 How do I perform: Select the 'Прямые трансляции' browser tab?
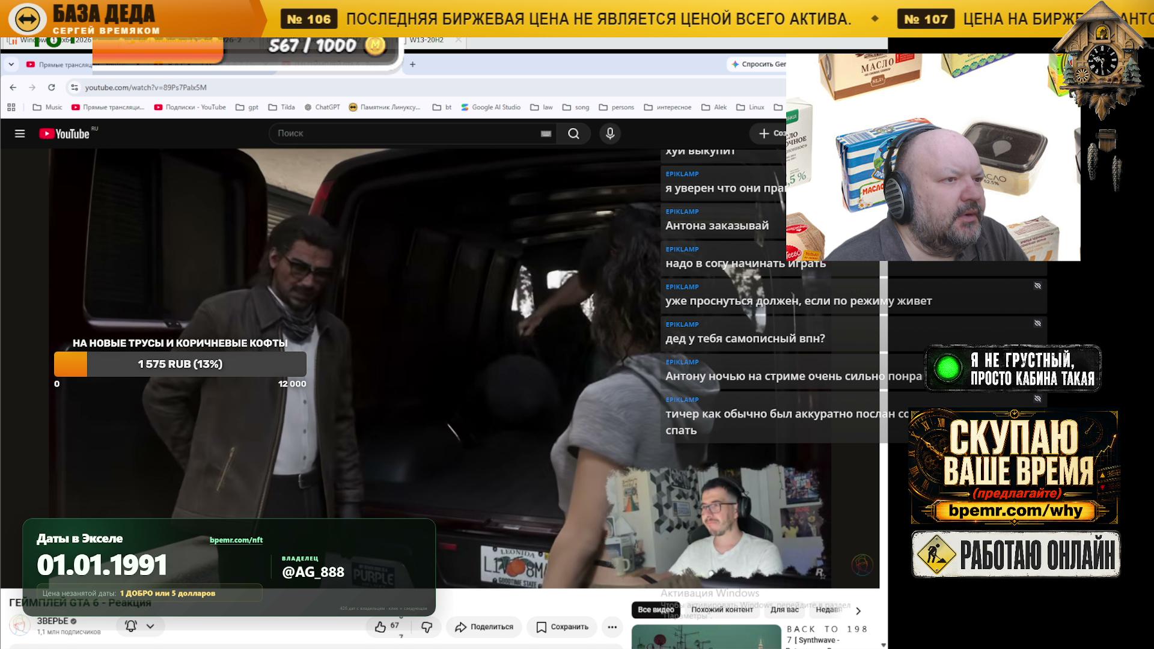point(59,64)
